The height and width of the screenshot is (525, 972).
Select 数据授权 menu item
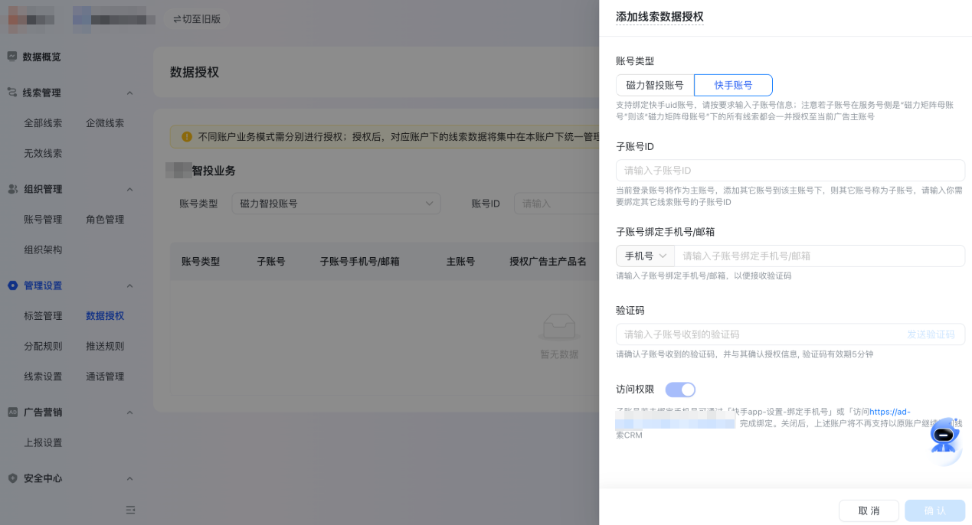point(105,315)
